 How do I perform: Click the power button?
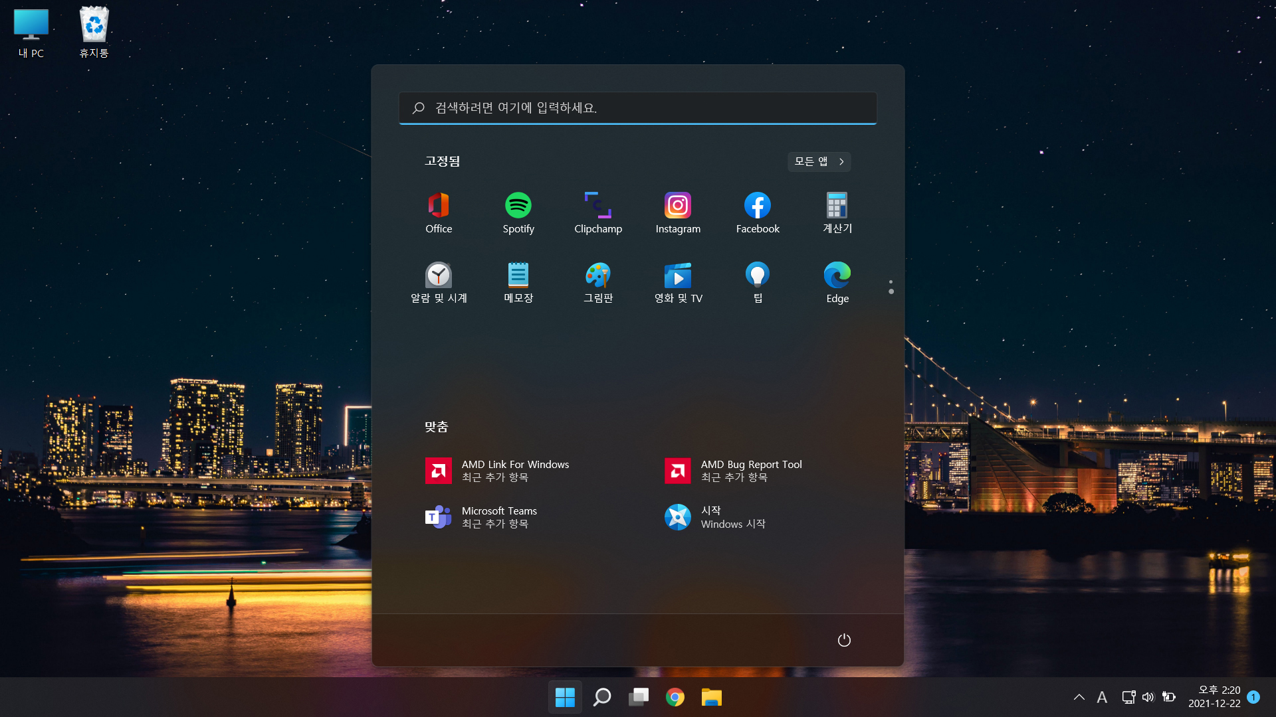pos(844,640)
